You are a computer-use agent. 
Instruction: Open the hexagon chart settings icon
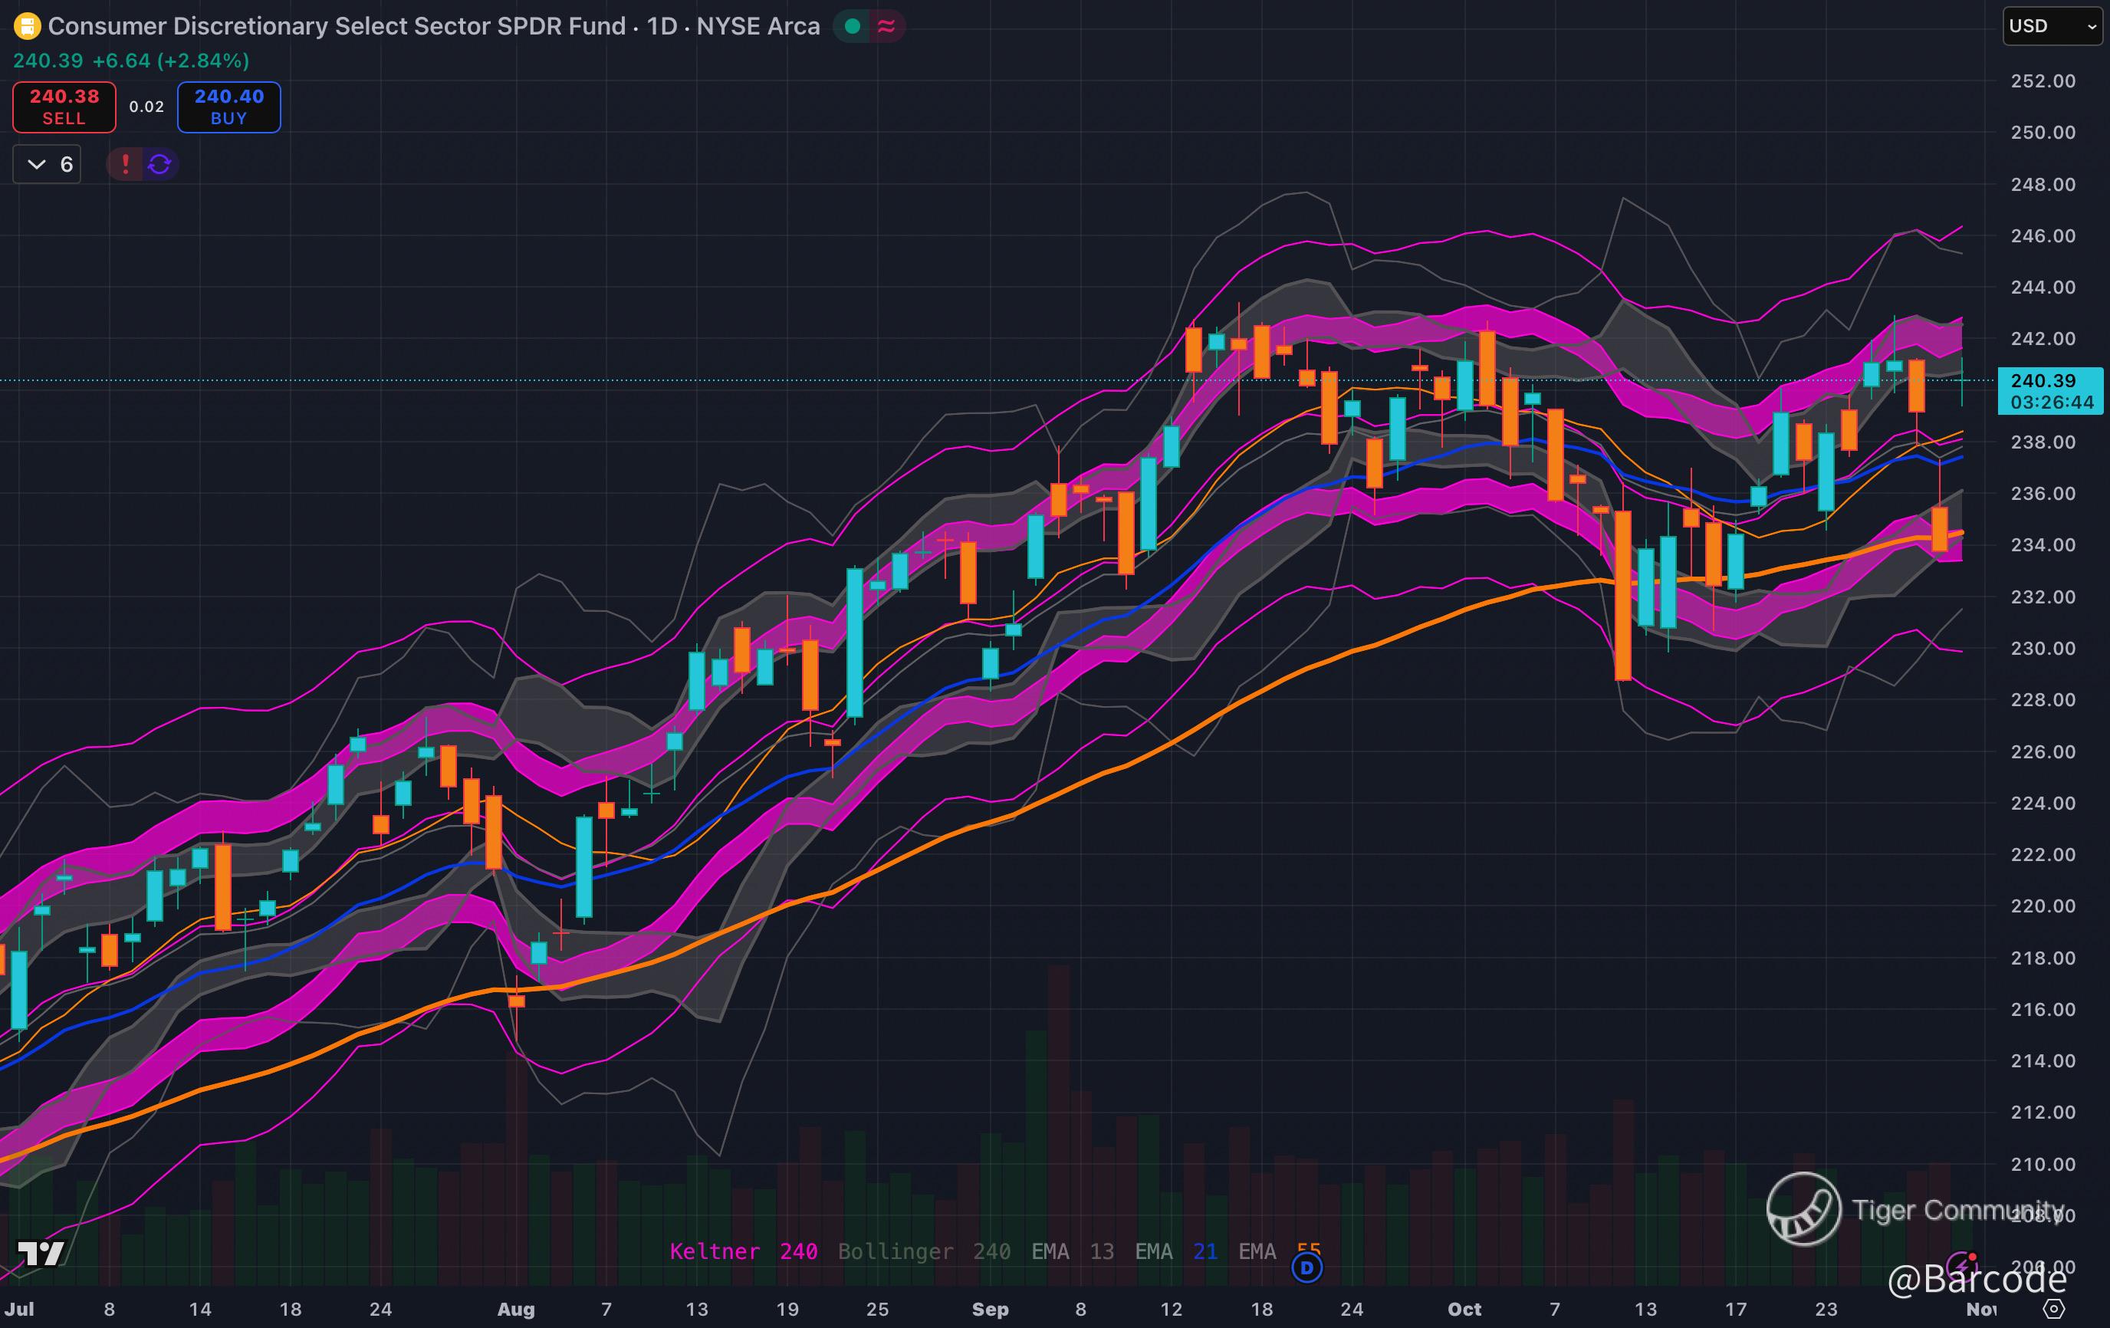(x=2054, y=1309)
